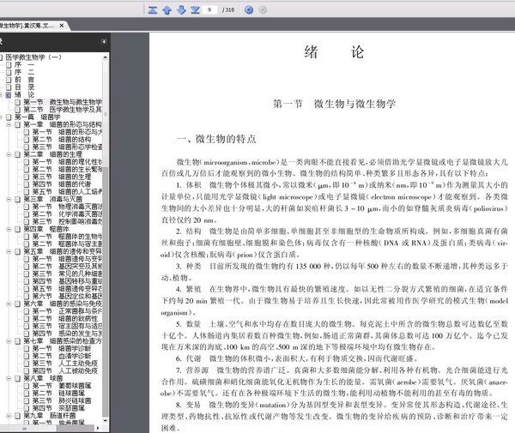Go to the previous page with up arrow
The width and height of the screenshot is (515, 433).
[x=167, y=9]
